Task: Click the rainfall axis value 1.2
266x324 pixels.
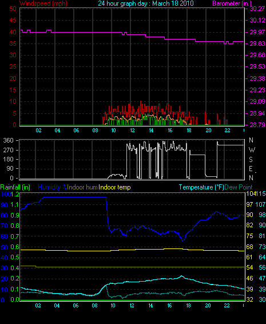Action: [15, 194]
